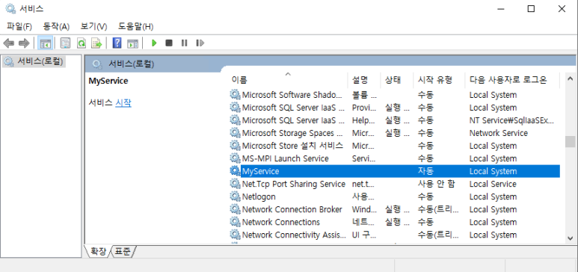Sort by 다음 사용자로 로그온 column header
This screenshot has width=578, height=272.
pos(512,80)
